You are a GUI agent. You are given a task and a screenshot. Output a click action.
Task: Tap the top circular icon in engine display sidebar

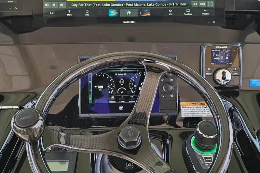[x=90, y=82]
